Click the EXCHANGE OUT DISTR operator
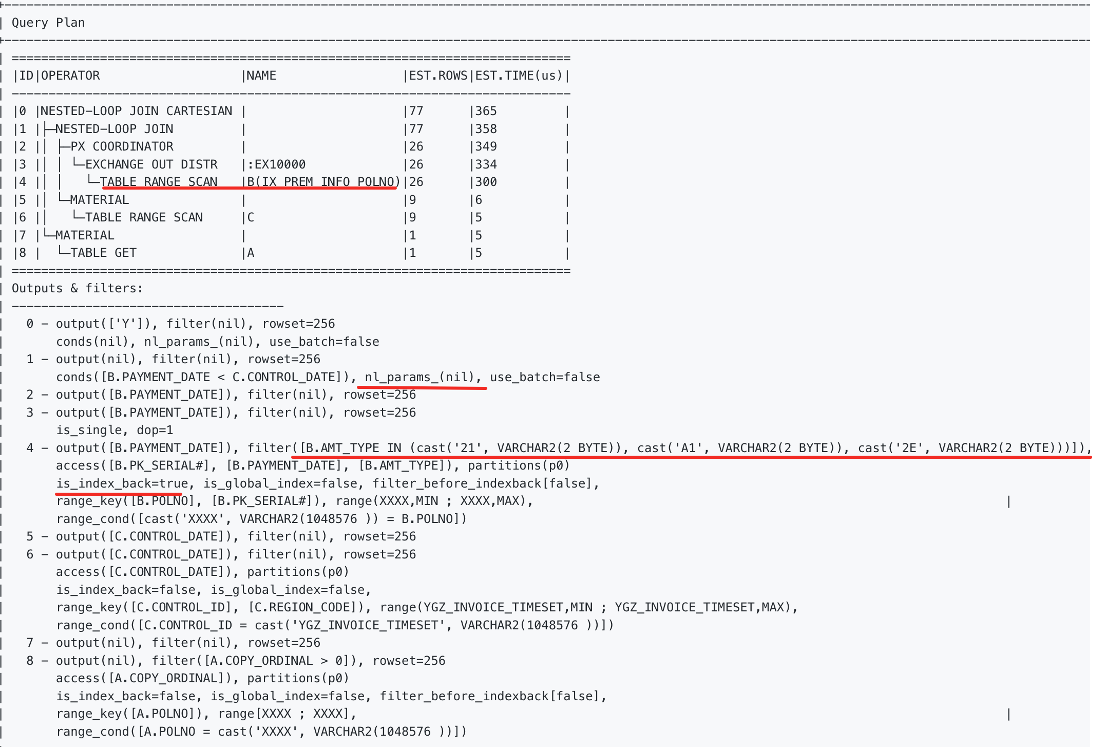The height and width of the screenshot is (747, 1105). click(x=151, y=164)
